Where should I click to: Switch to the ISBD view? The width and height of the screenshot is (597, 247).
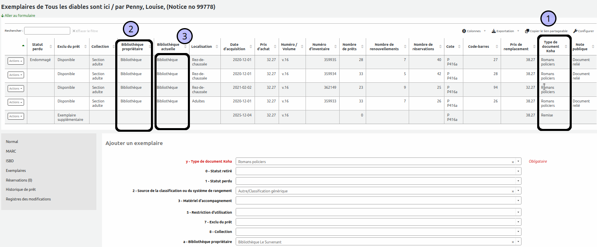click(x=10, y=161)
